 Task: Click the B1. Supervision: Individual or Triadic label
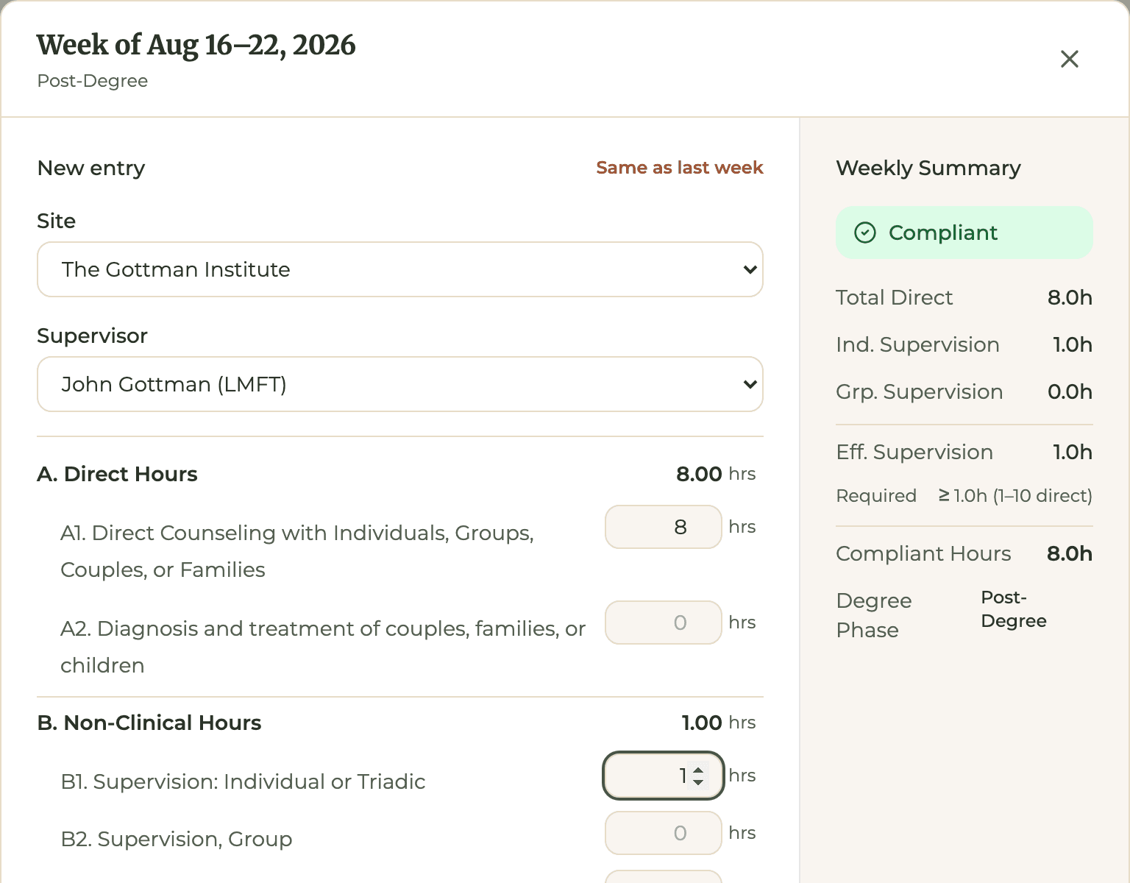click(243, 781)
